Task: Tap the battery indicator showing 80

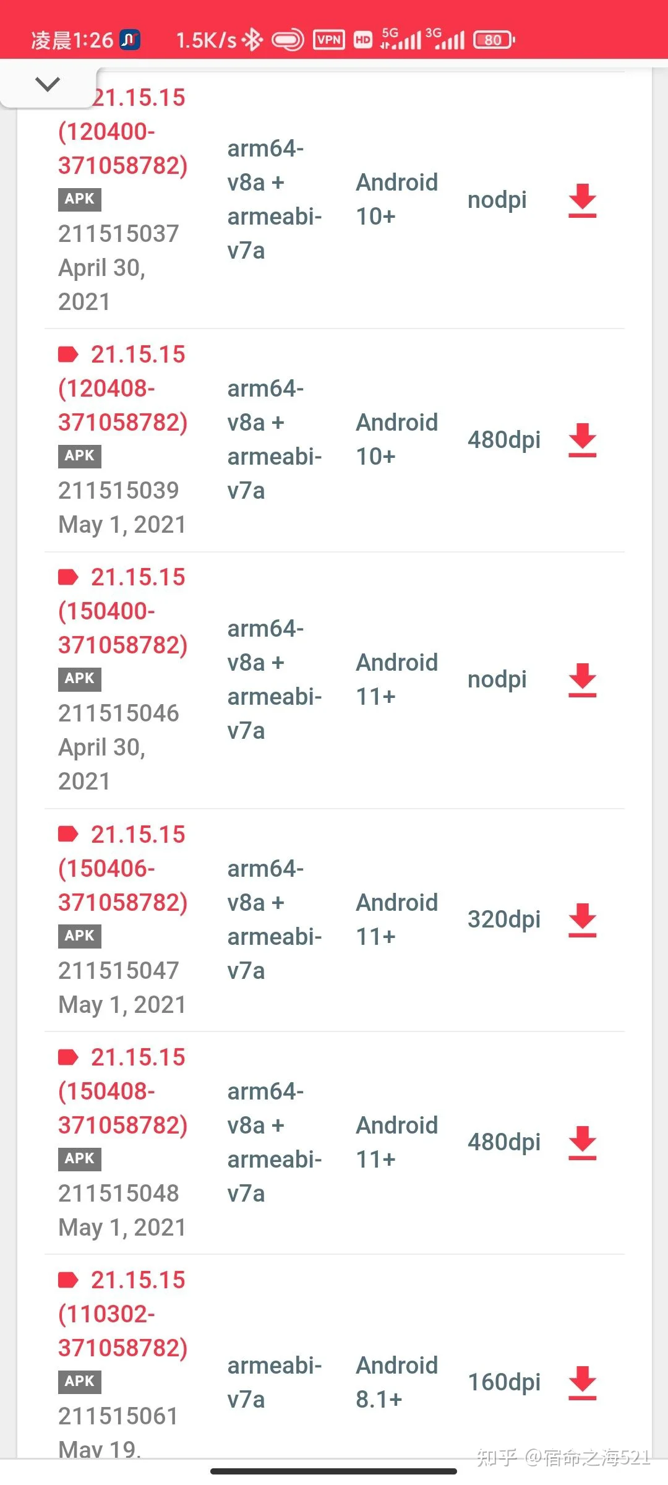Action: [x=494, y=40]
